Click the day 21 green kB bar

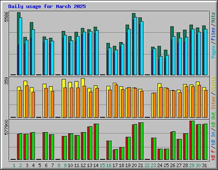[x=142, y=141]
